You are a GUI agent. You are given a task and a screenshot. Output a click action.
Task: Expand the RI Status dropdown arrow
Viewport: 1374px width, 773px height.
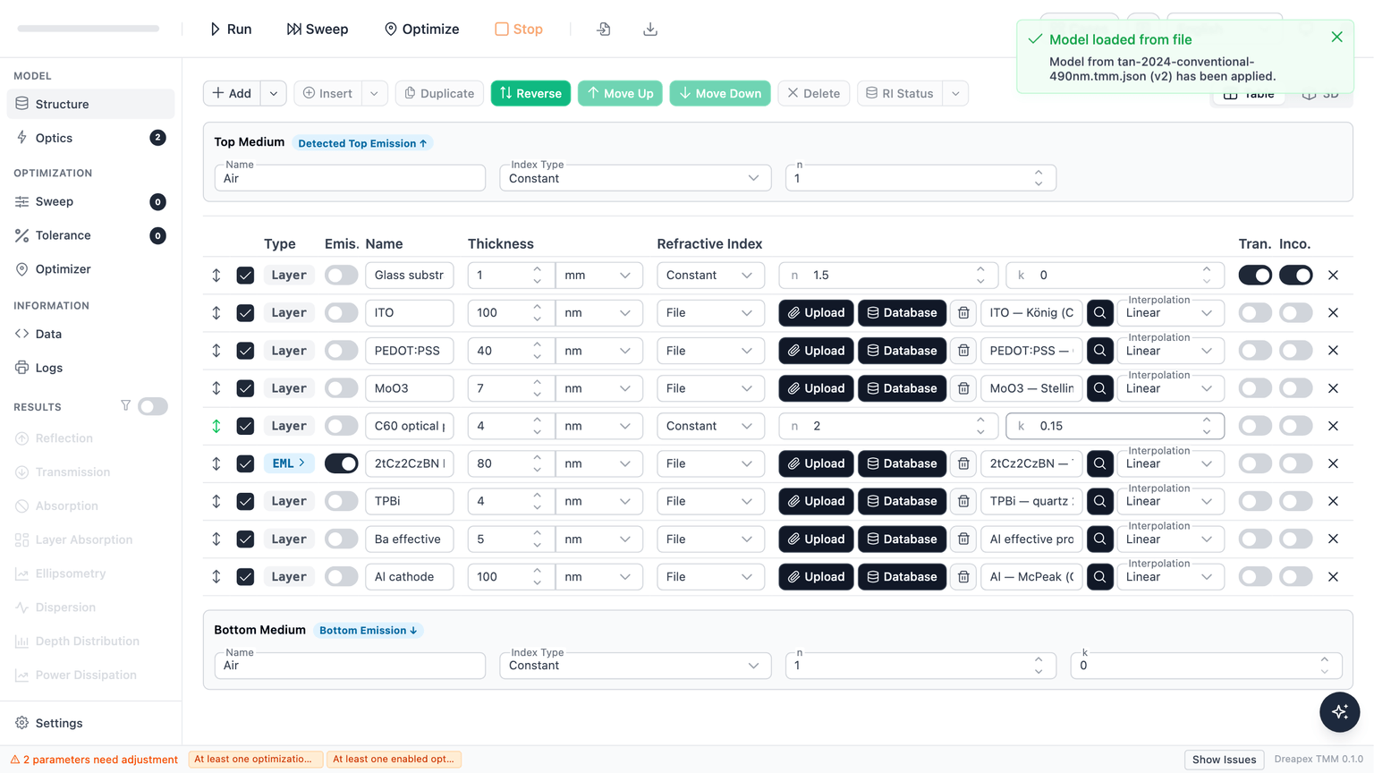(955, 93)
